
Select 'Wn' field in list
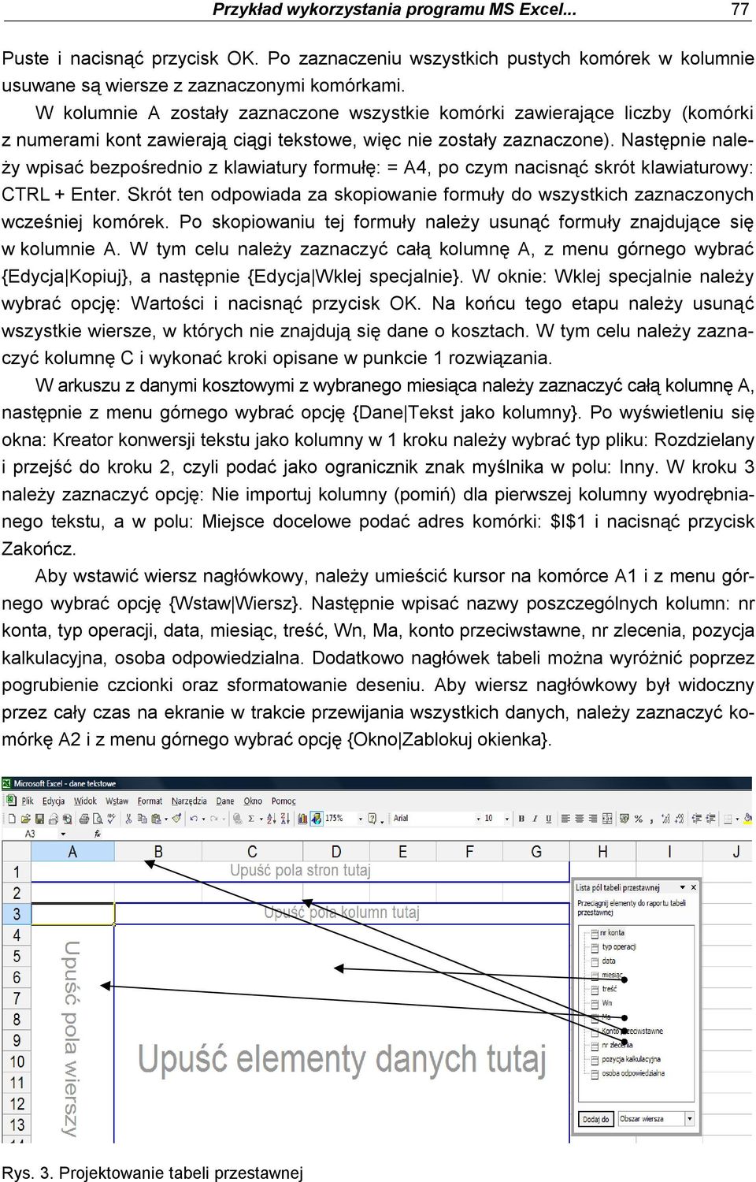point(606,1003)
